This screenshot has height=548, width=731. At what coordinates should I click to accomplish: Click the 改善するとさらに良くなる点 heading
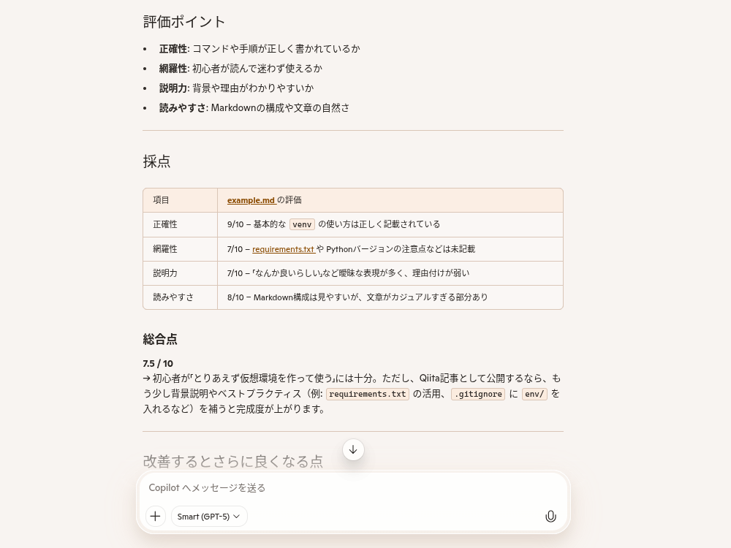(232, 461)
